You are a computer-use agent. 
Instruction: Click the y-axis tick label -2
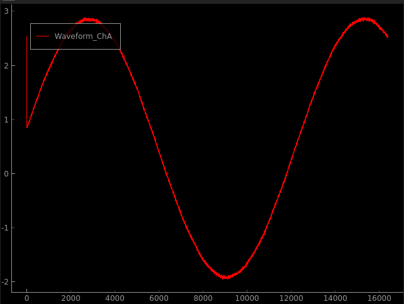[4, 281]
